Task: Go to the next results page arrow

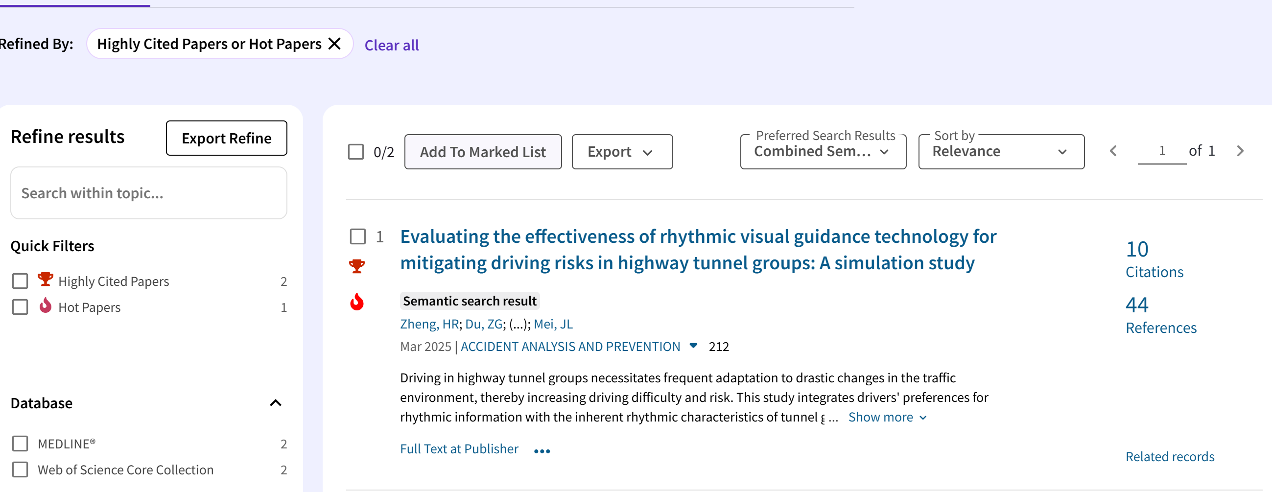Action: (1240, 151)
